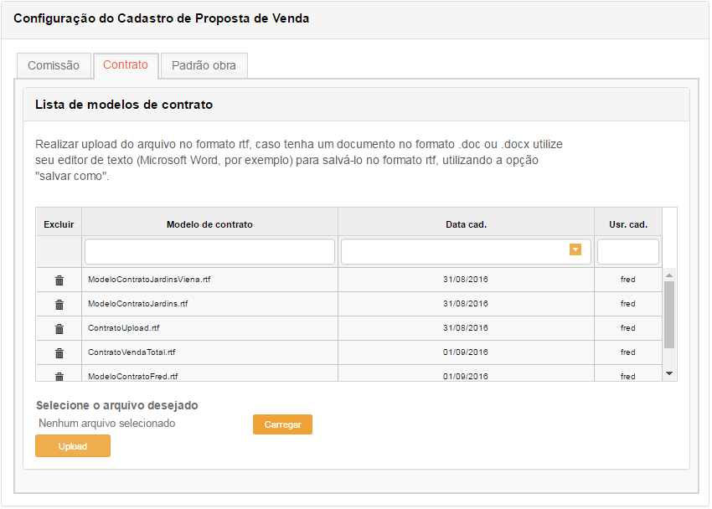Sort by Modelo de contrato column header
The image size is (712, 509).
click(209, 224)
